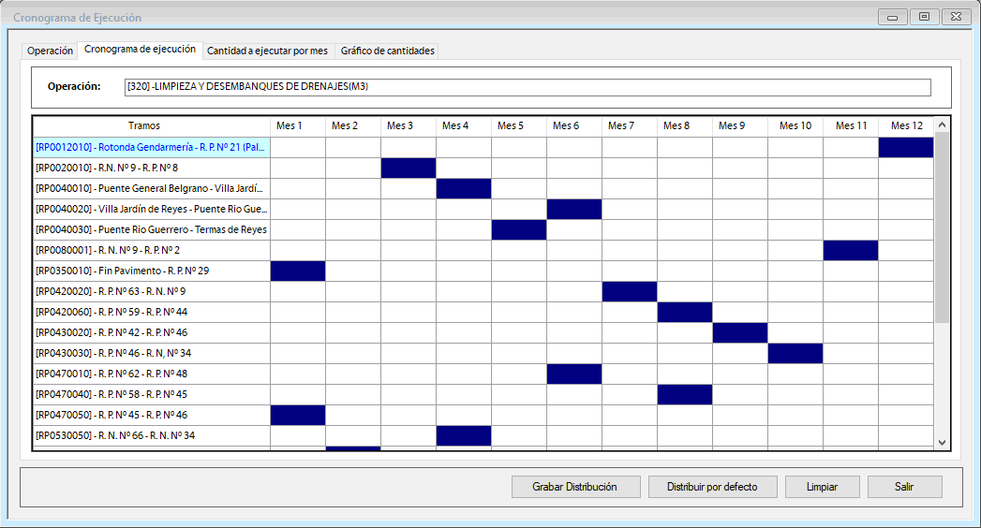The height and width of the screenshot is (528, 981).
Task: Open the Cantidad a ejecutar por mes tab
Action: 267,51
